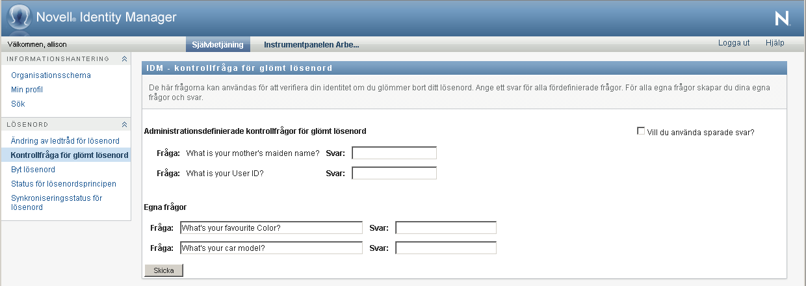Click the answer field for car model

(446, 248)
